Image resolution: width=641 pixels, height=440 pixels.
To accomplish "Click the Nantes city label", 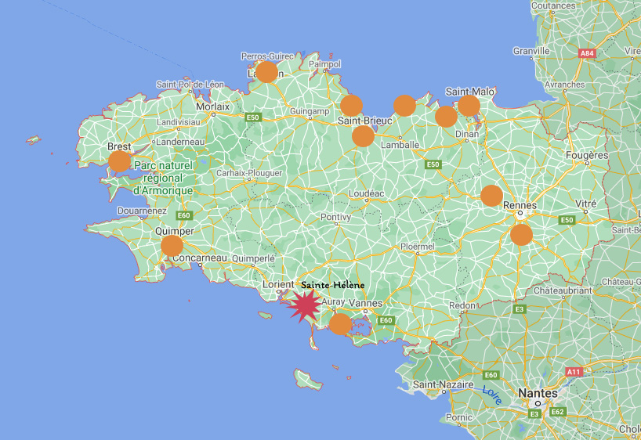I will [538, 392].
